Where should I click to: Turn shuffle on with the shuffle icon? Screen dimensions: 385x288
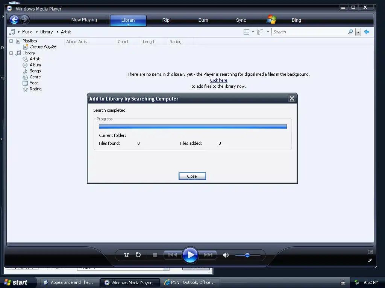point(126,255)
